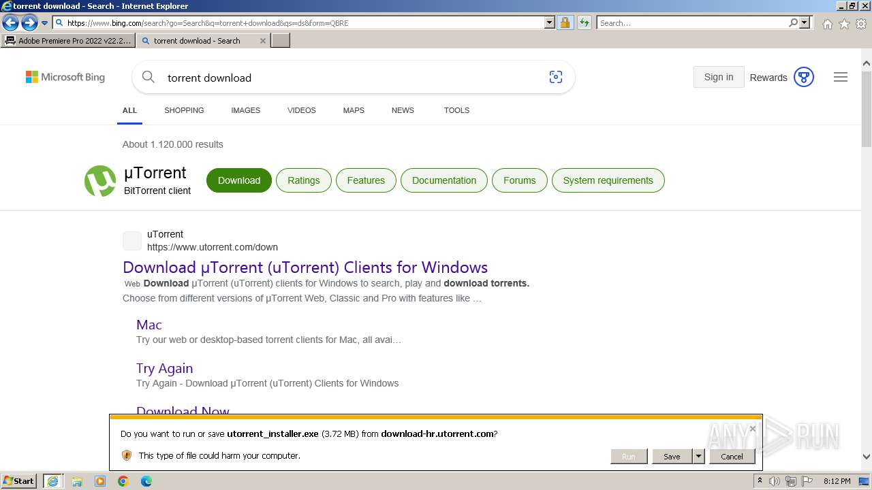The image size is (872, 490).
Task: Select the torrent download - Search tab
Action: tap(198, 41)
